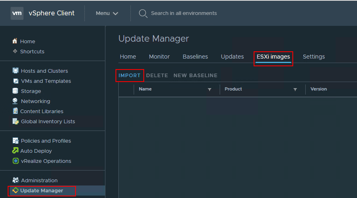Click the Networking globe icon
The width and height of the screenshot is (357, 198).
coord(15,101)
